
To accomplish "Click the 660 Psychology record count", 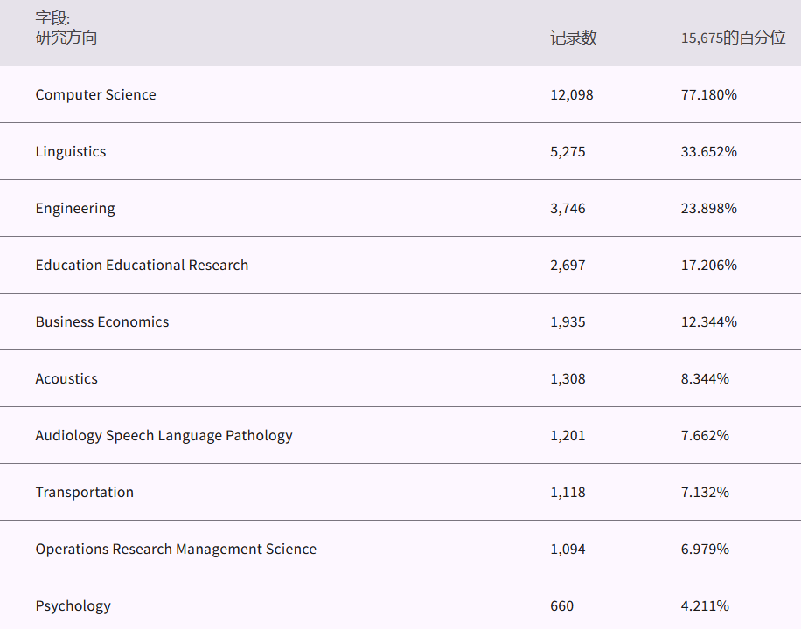I will point(562,605).
